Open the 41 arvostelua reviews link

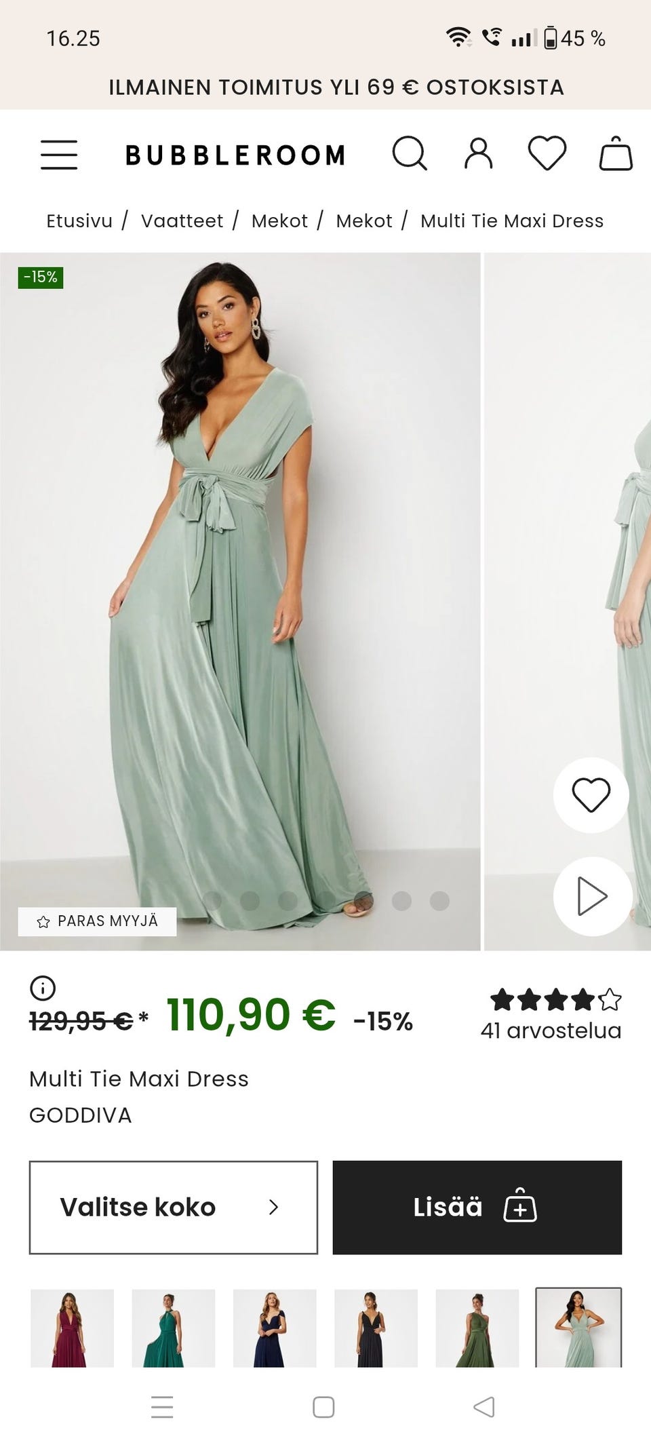pos(551,1030)
